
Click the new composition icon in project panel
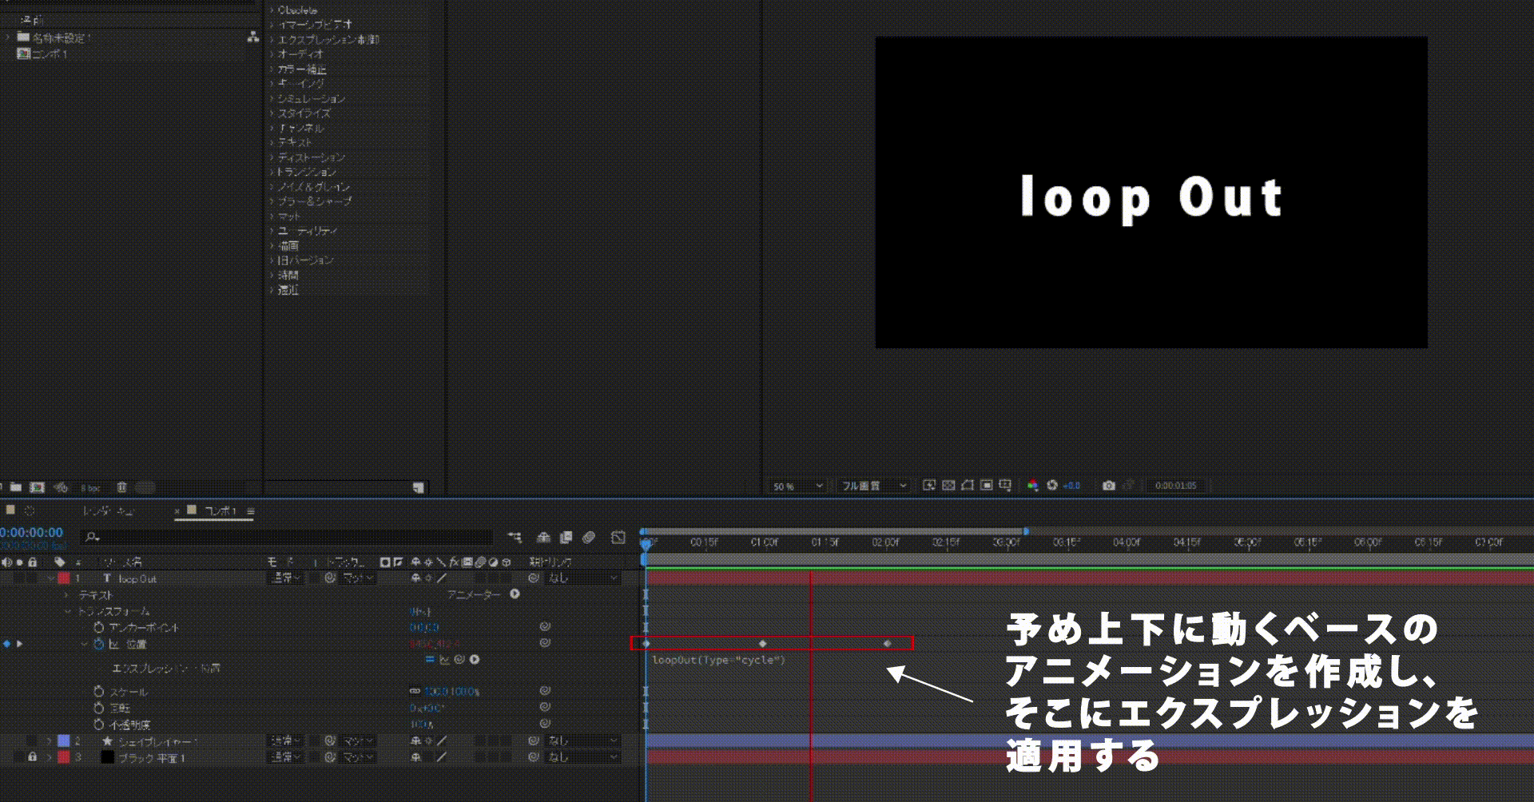click(x=37, y=487)
